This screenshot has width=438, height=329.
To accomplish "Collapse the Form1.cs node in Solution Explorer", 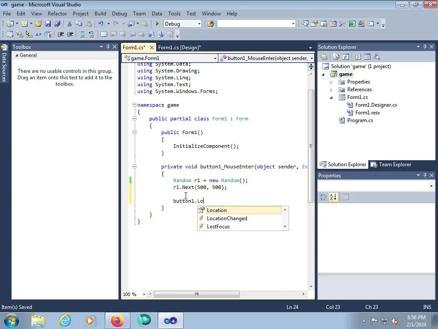I will tap(331, 97).
